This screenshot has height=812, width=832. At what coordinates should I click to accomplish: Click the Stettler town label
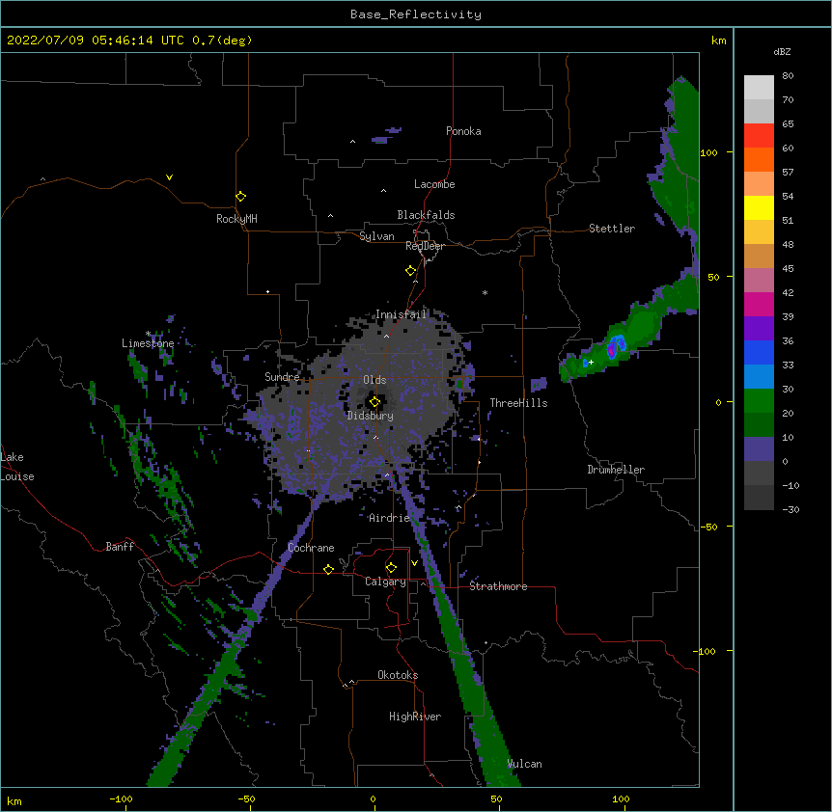pyautogui.click(x=612, y=229)
